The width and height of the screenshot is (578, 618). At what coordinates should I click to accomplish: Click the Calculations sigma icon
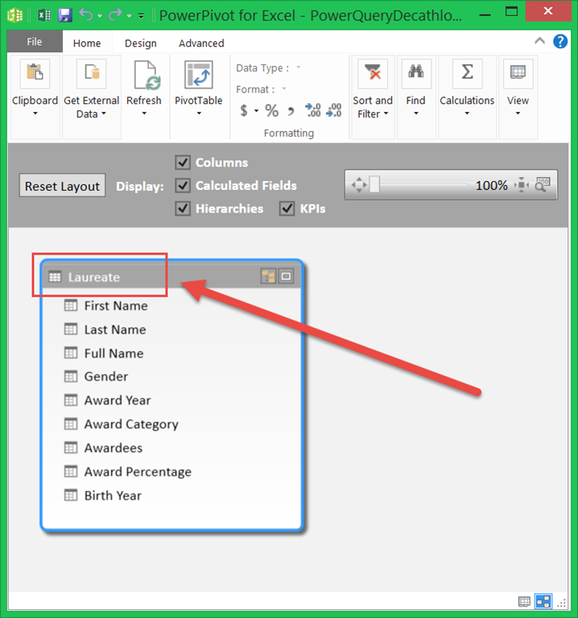(x=466, y=73)
